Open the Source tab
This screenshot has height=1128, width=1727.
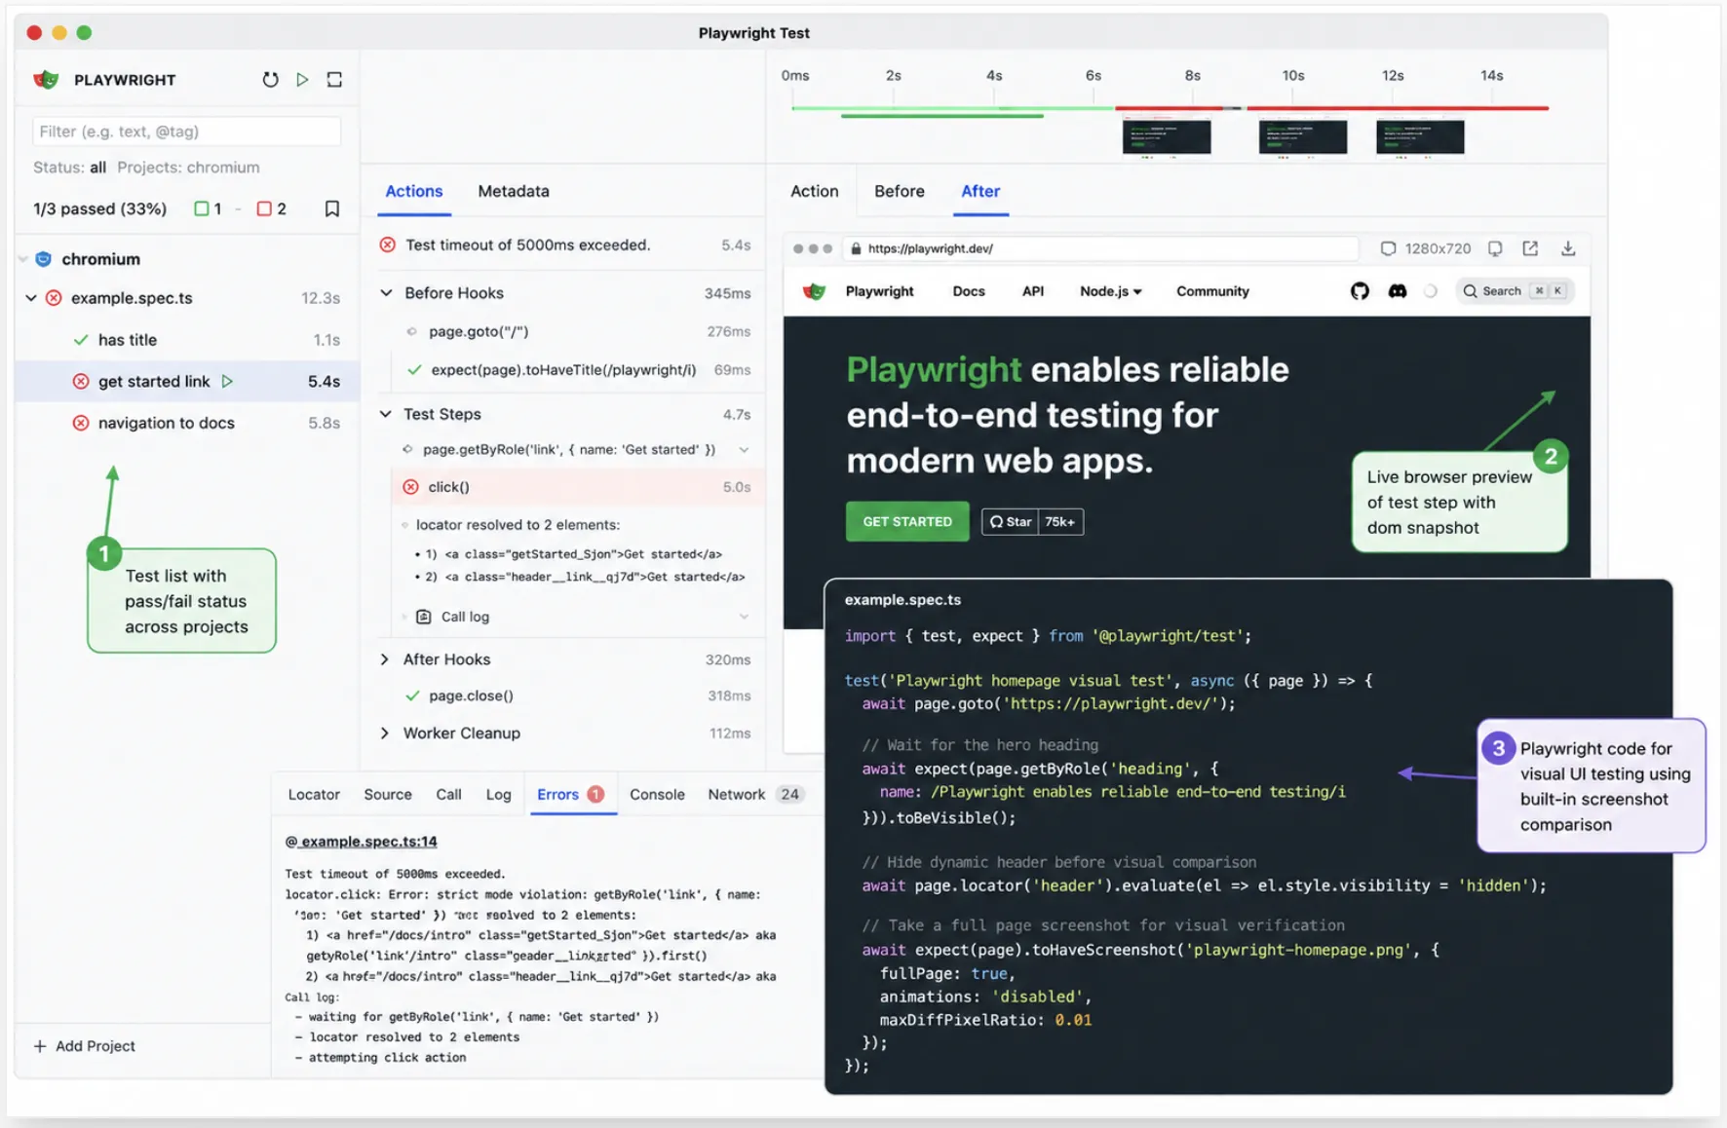point(388,795)
